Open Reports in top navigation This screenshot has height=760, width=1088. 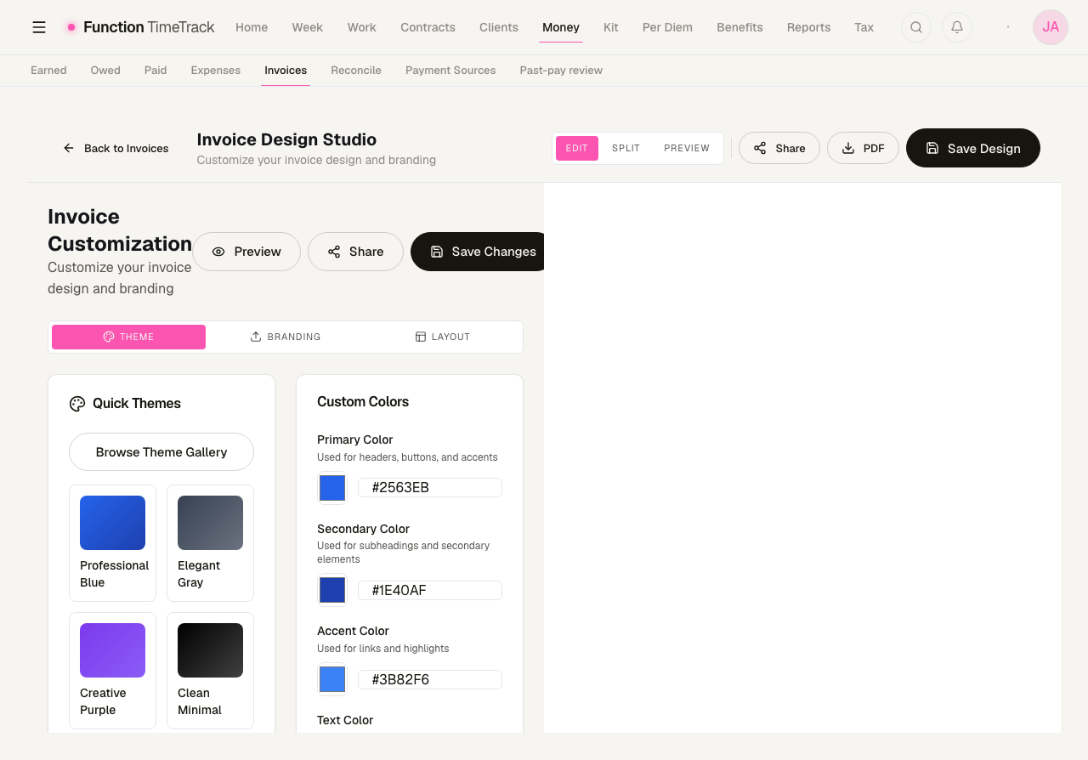click(x=808, y=27)
